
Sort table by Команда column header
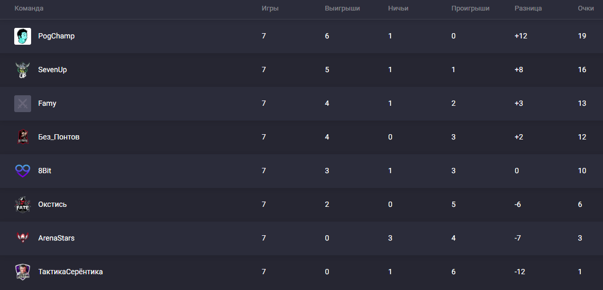[29, 8]
